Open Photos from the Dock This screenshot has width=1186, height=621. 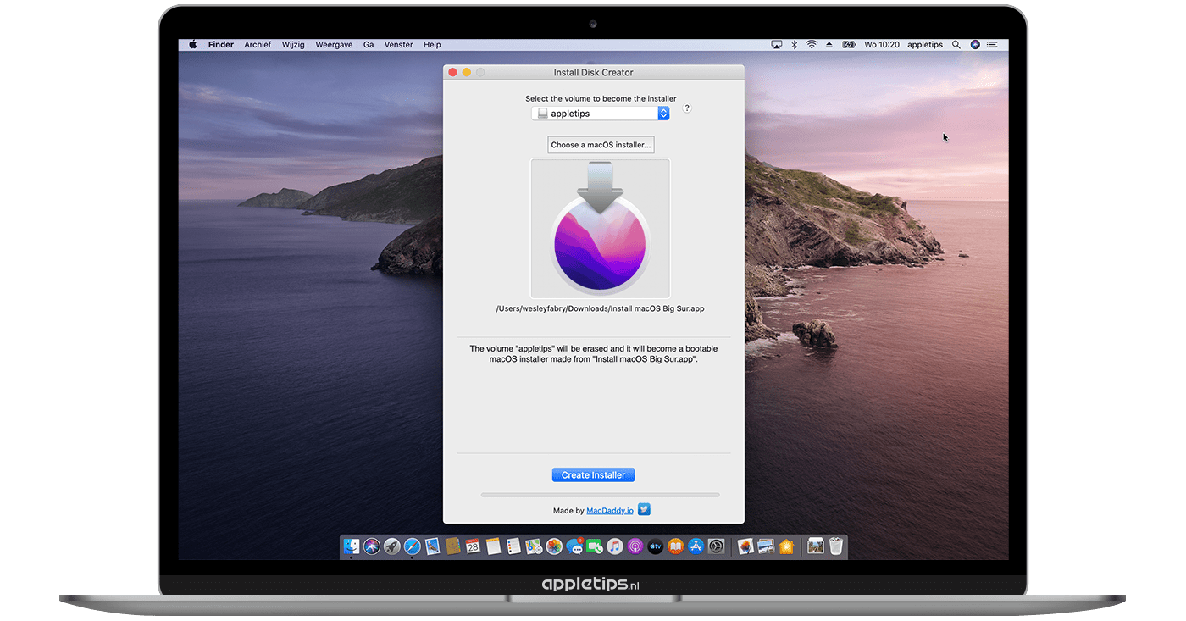pyautogui.click(x=554, y=546)
